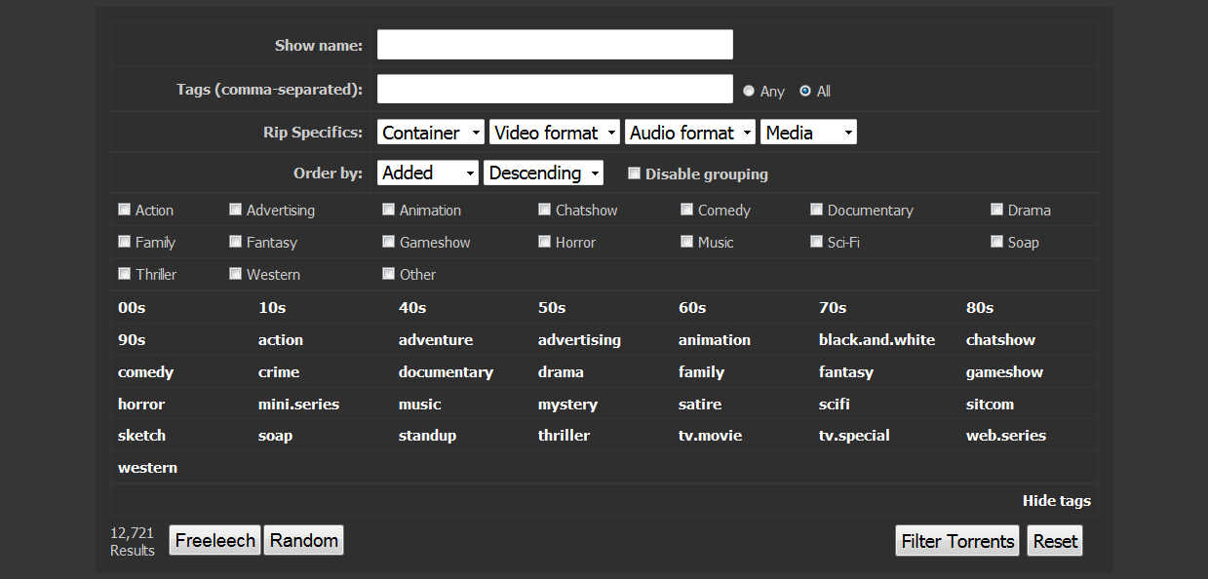
Task: Expand the Video format dropdown
Action: [554, 133]
